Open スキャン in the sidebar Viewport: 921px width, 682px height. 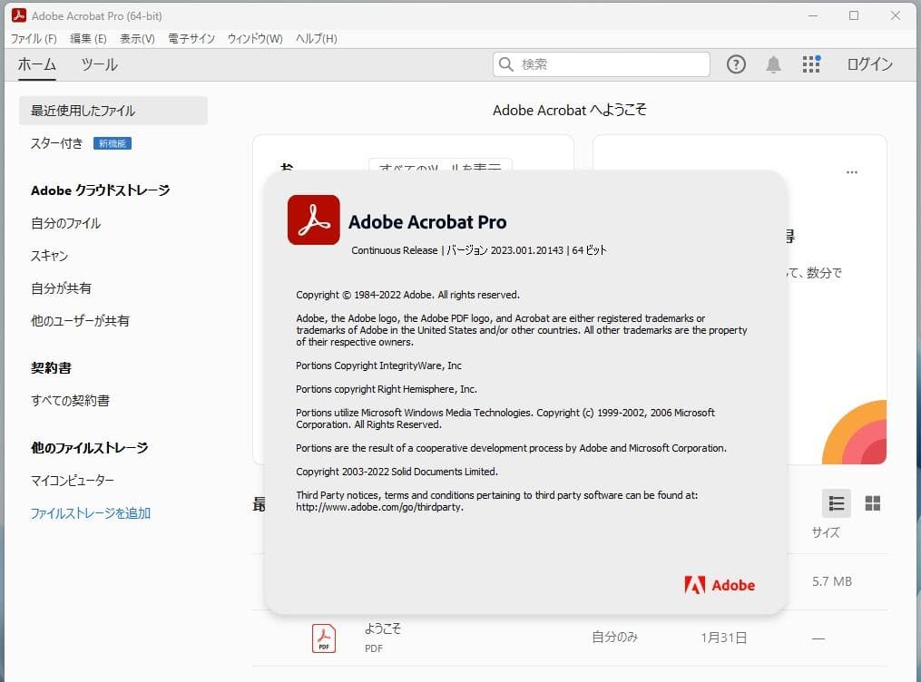pyautogui.click(x=48, y=256)
